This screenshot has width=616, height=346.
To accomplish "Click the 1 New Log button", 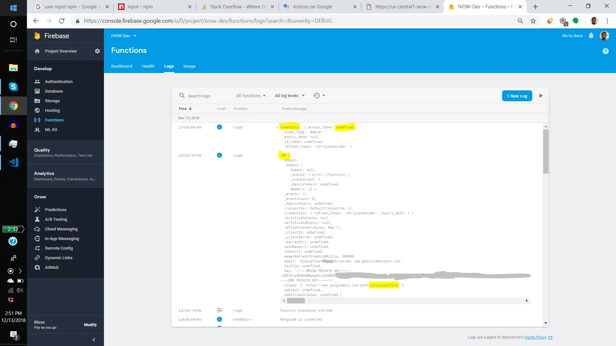I will [x=517, y=96].
